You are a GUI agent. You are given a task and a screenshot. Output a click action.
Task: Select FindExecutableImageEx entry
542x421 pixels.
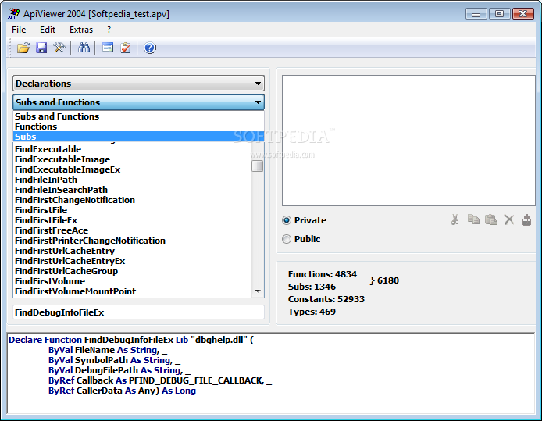tap(68, 169)
